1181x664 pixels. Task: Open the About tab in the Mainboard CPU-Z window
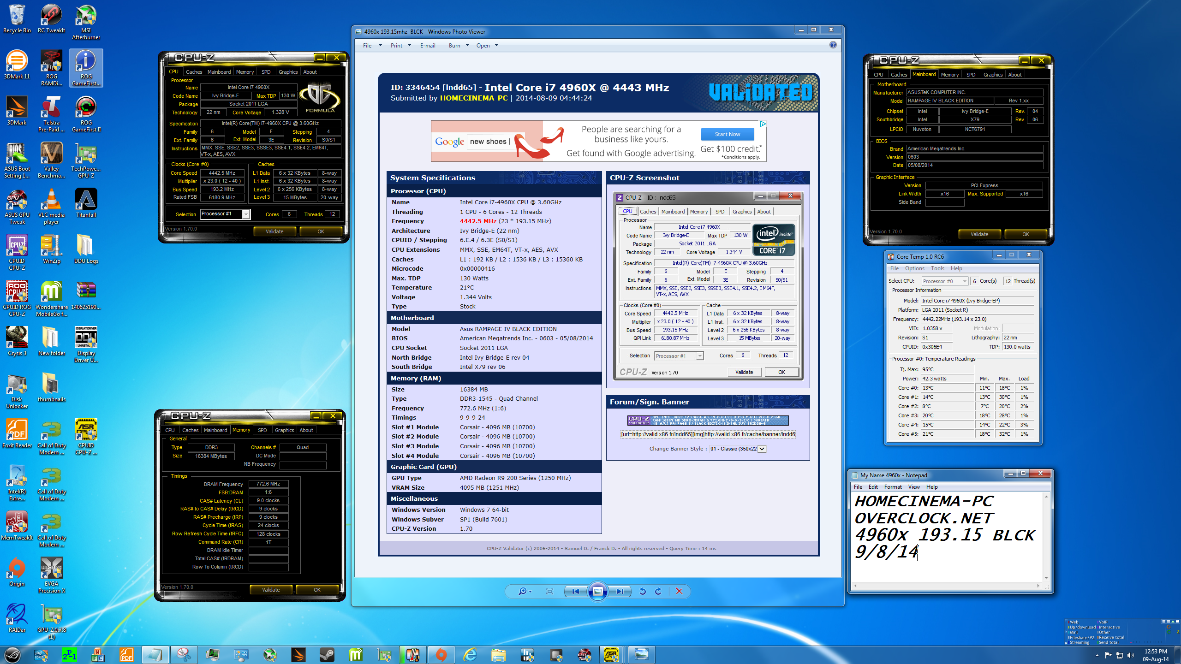point(1014,75)
